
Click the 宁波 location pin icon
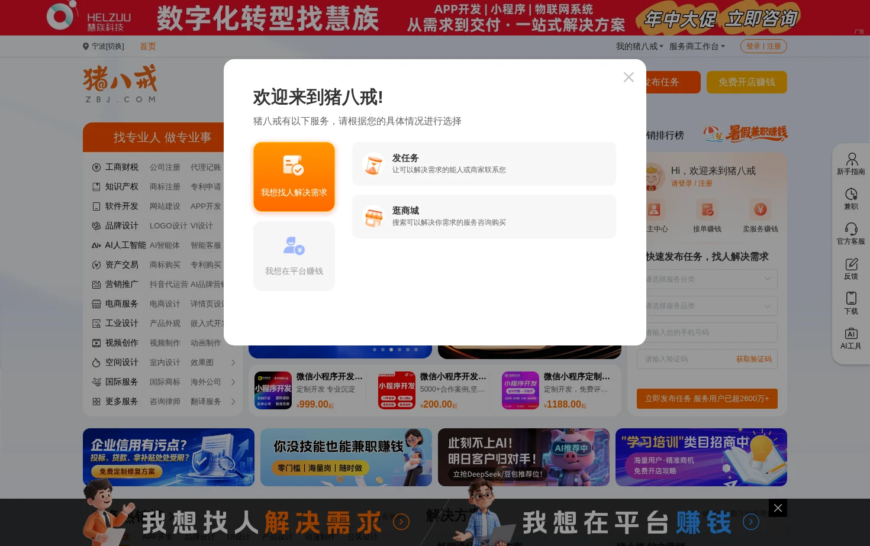pos(86,46)
